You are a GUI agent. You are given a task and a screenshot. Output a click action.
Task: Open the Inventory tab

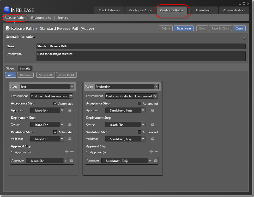203,10
